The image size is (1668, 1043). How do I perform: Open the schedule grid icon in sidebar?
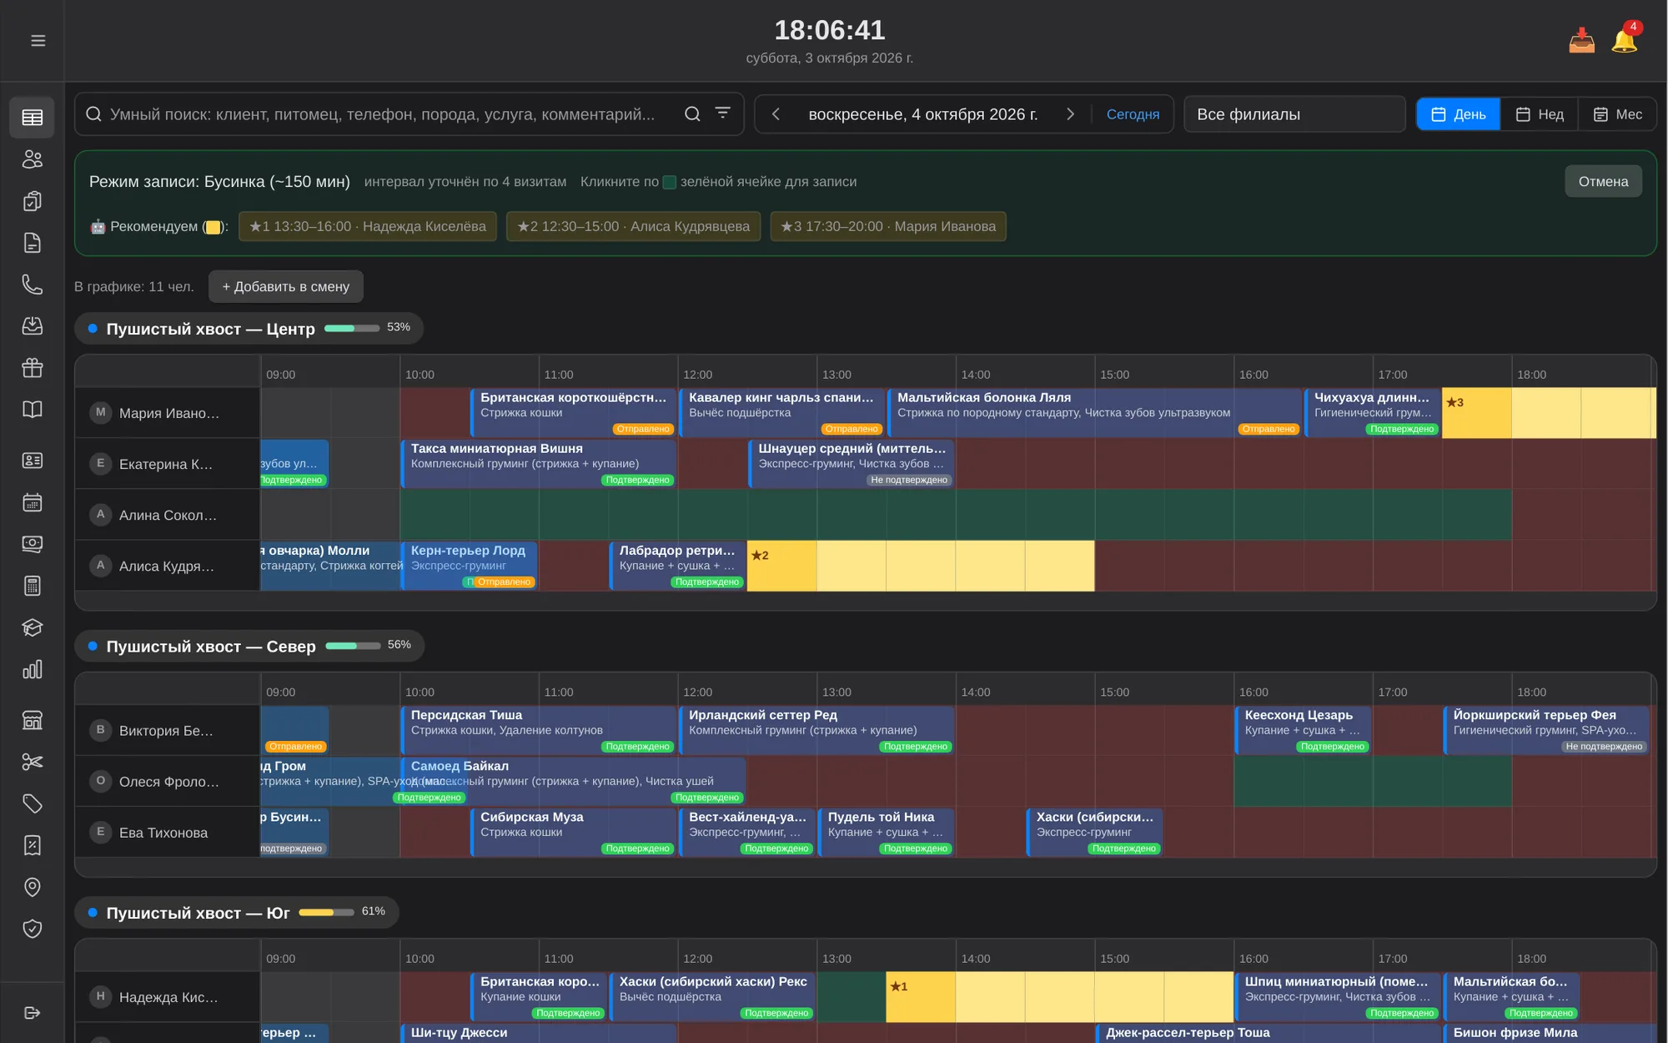click(x=33, y=118)
